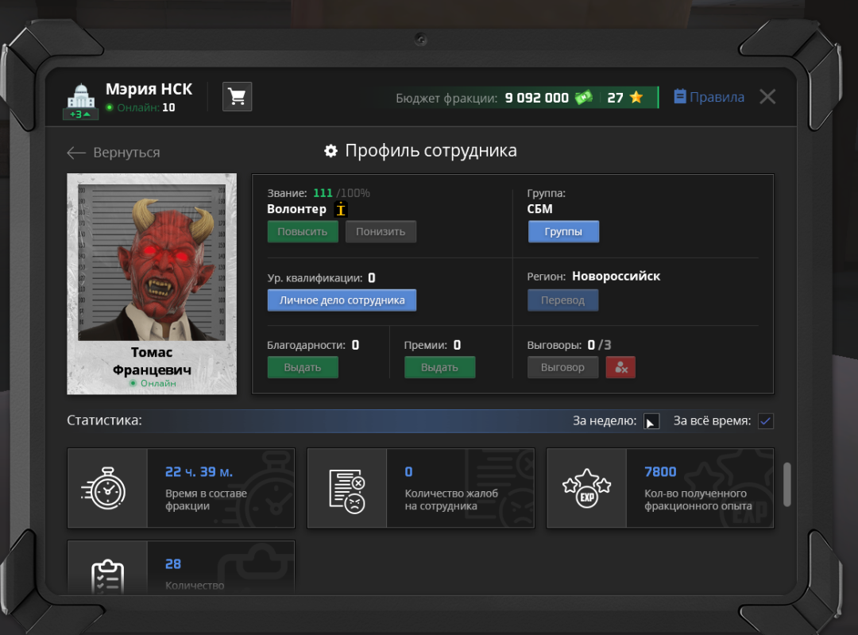Viewport: 858px width, 635px height.
Task: Click the star count 27
Action: (615, 98)
